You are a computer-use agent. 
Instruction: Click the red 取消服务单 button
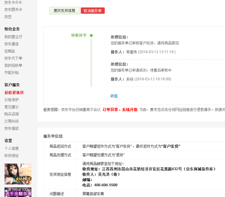point(92,11)
